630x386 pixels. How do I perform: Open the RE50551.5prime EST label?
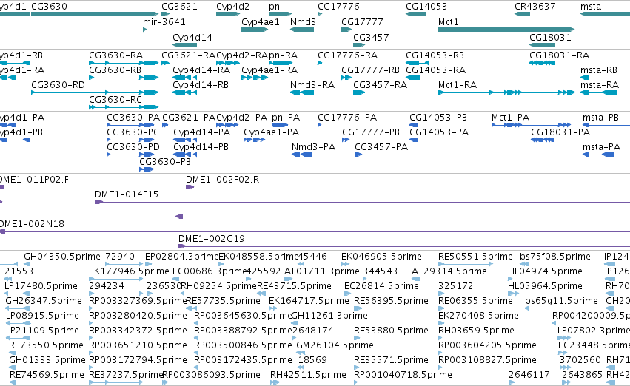click(x=475, y=256)
